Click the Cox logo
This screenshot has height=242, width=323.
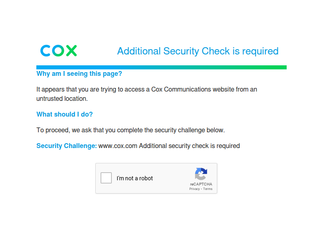point(59,51)
